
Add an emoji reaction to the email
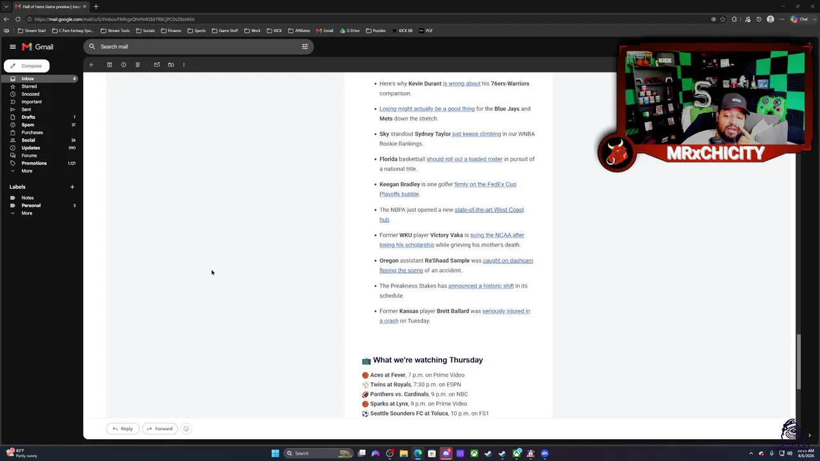(186, 429)
